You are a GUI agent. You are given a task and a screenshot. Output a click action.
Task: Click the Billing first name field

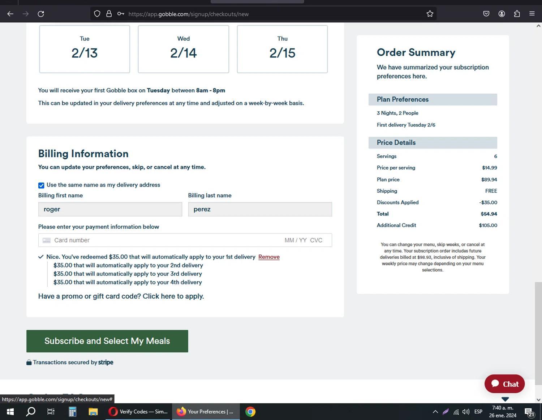point(110,209)
